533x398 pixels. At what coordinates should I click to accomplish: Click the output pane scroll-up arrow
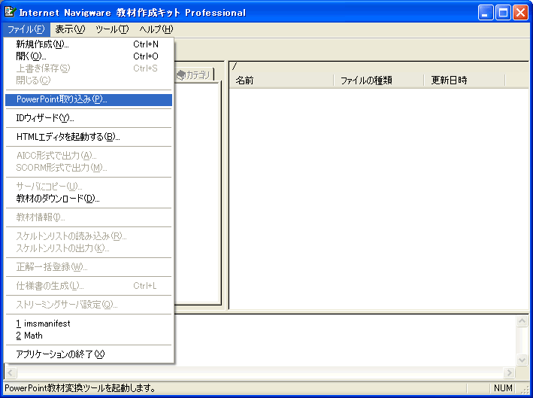pos(522,321)
